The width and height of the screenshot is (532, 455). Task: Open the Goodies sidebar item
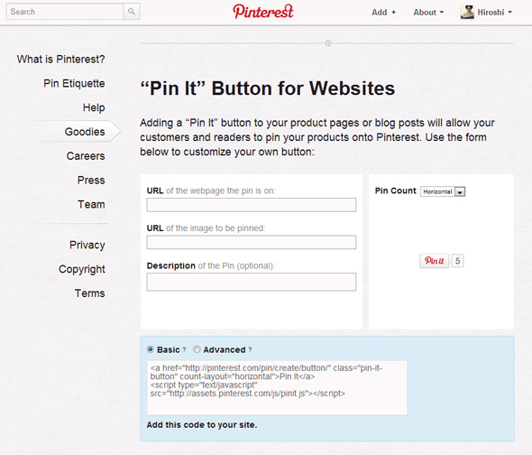pos(85,132)
